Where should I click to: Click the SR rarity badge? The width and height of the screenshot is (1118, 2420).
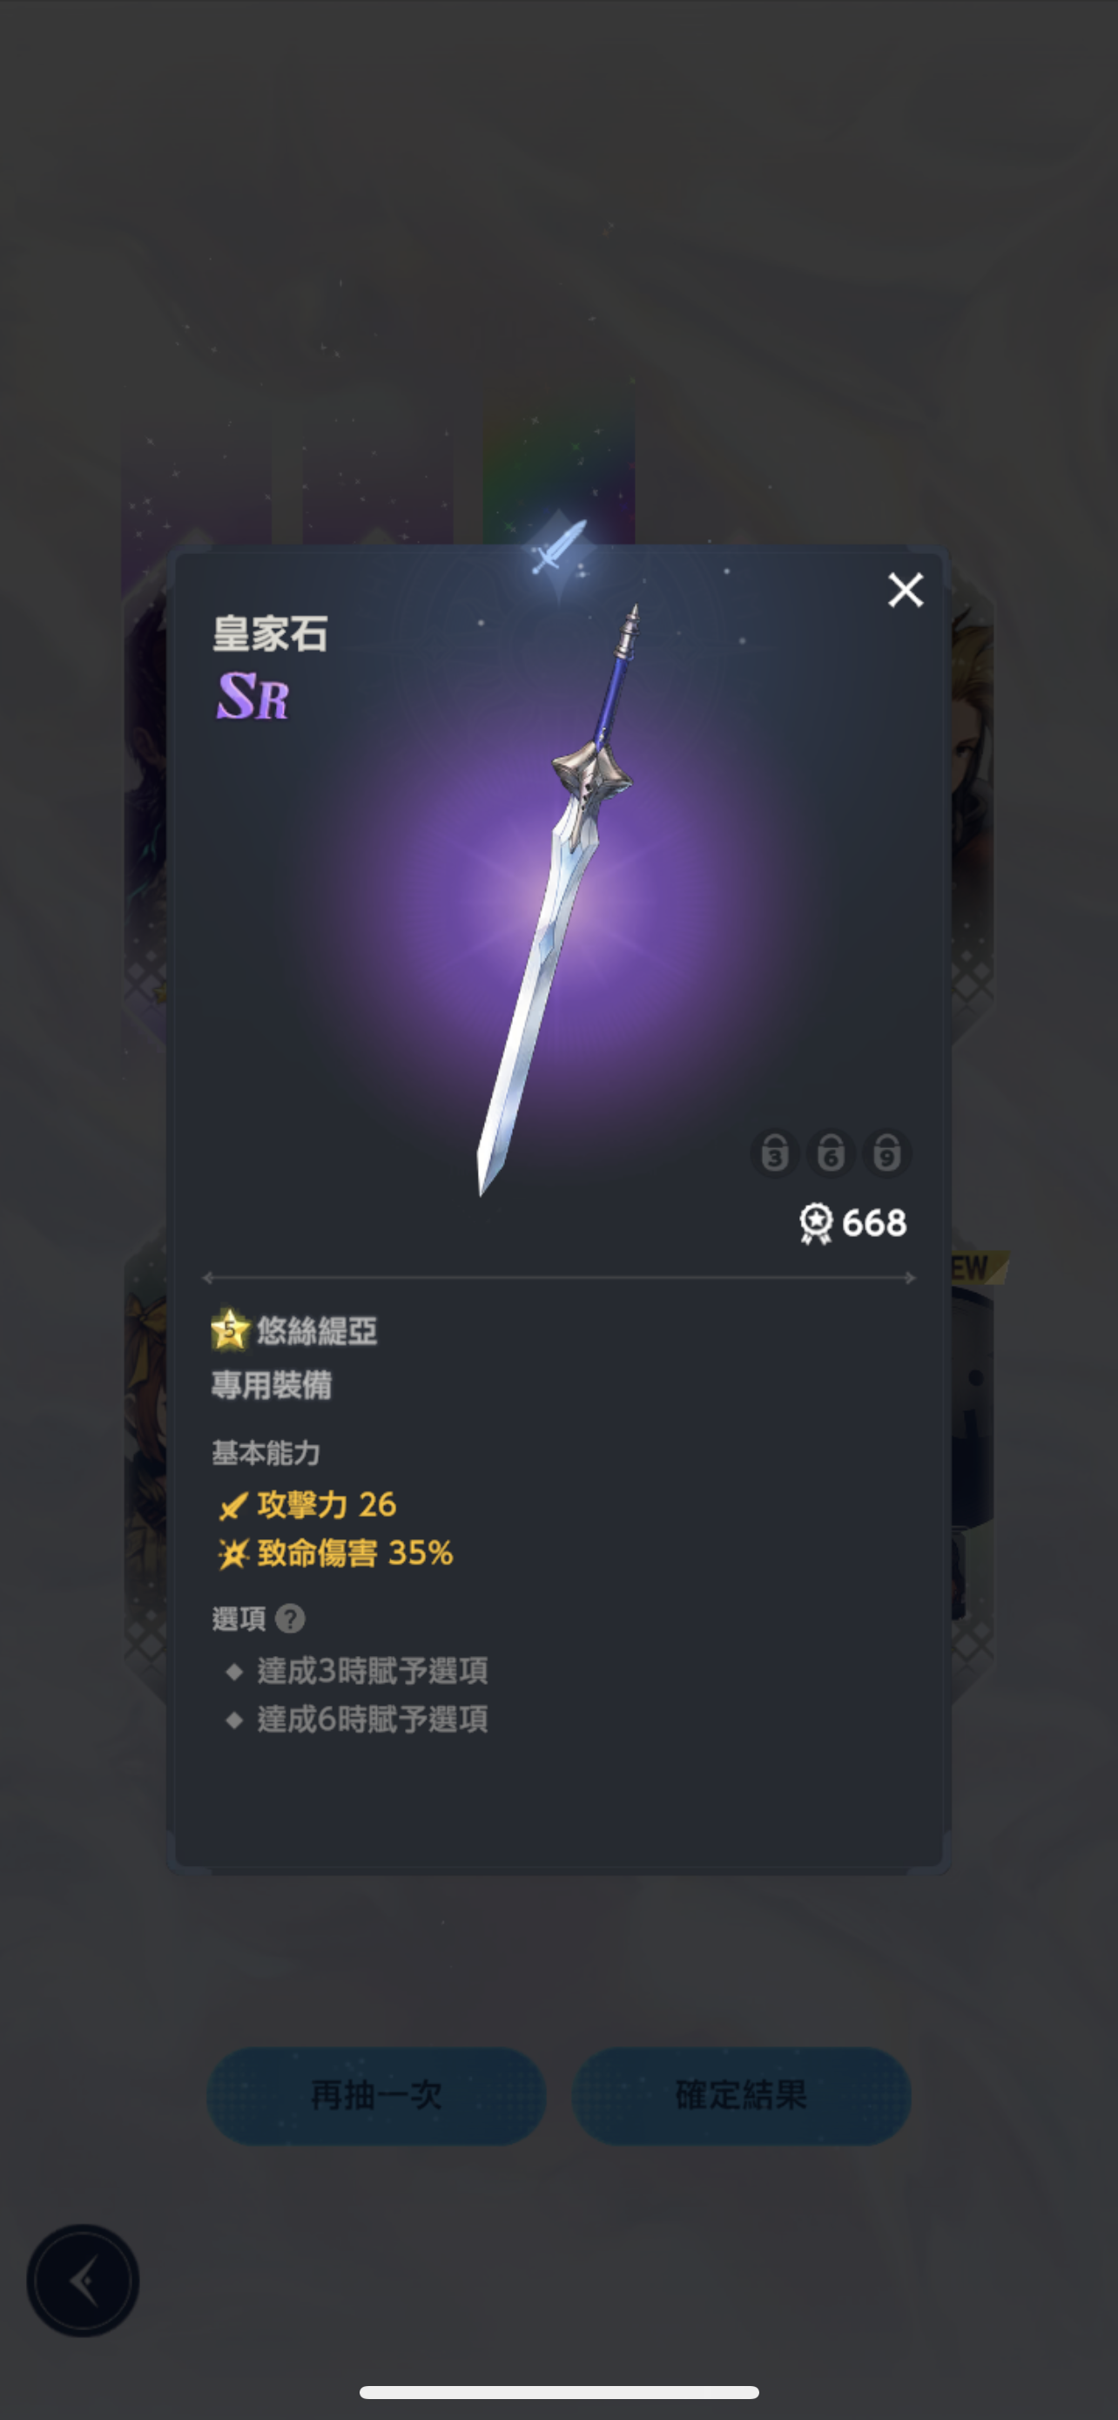(x=253, y=696)
